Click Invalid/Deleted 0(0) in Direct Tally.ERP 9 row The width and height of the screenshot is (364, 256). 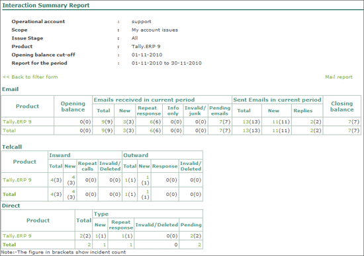coord(172,236)
